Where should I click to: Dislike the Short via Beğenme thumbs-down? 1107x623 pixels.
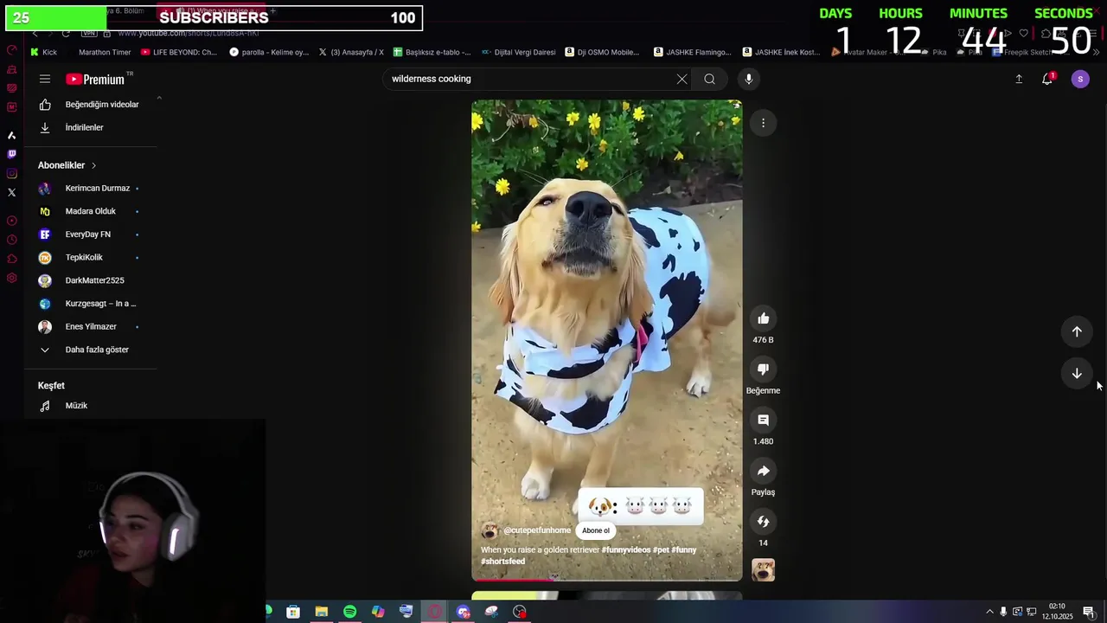click(x=763, y=369)
